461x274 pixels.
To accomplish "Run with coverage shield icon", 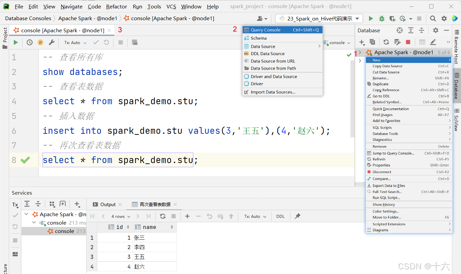I will 392,18.
